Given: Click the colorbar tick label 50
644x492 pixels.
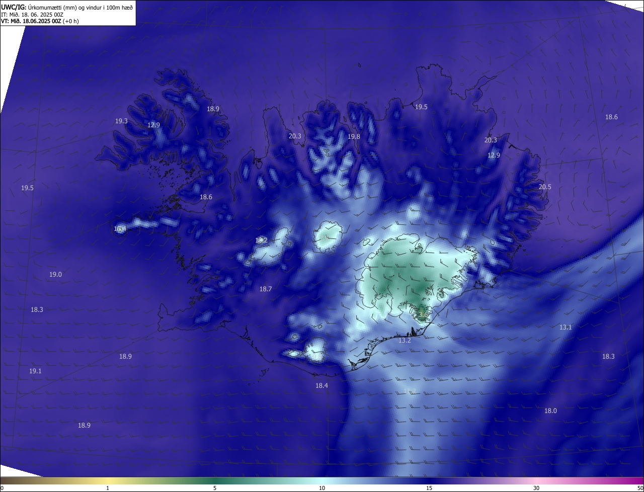Looking at the screenshot, I should click(640, 488).
